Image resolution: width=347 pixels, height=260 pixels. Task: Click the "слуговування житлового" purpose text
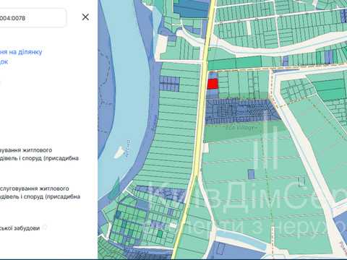pos(35,188)
